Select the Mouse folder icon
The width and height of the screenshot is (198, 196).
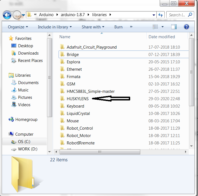coord(62,121)
